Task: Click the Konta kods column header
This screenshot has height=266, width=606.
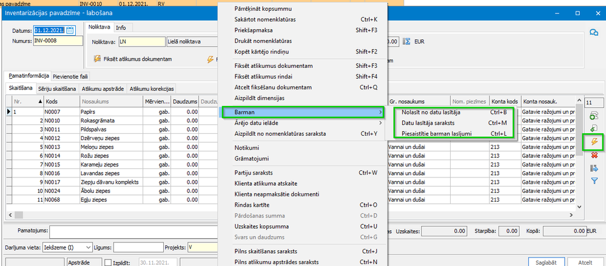Action: (x=505, y=101)
